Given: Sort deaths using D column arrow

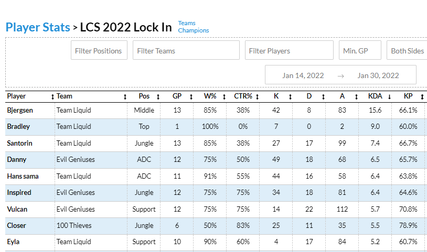Looking at the screenshot, I should [324, 96].
